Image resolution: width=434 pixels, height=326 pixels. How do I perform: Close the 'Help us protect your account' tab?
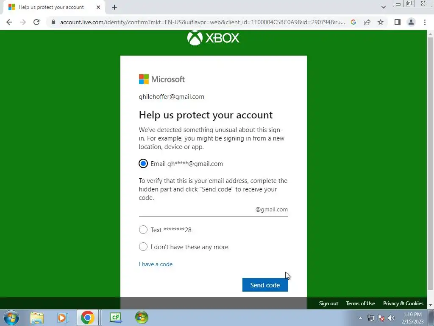click(98, 8)
